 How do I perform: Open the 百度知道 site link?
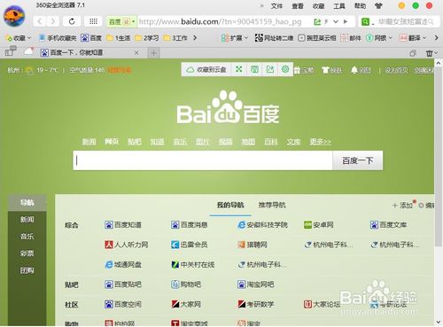pos(123,225)
